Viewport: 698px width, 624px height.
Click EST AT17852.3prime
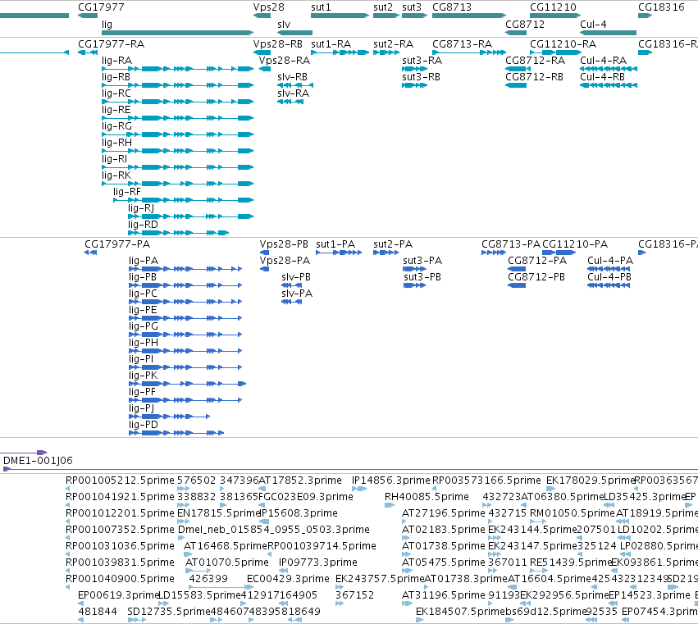tap(300, 481)
